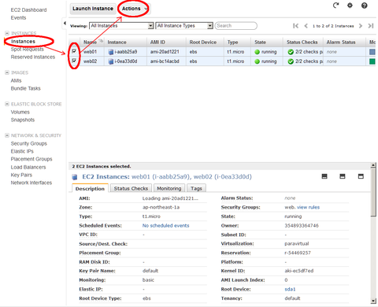Click the green running status dot for web02
The height and width of the screenshot is (307, 378).
click(x=257, y=61)
